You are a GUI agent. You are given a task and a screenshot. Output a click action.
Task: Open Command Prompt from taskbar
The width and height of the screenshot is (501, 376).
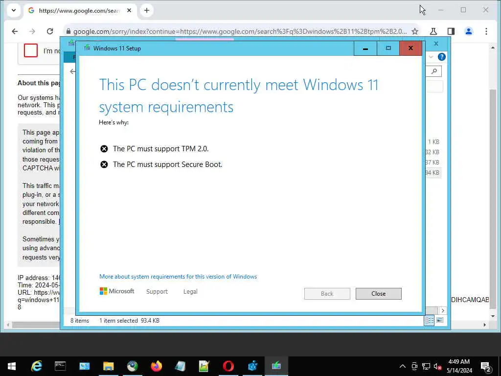(60, 366)
